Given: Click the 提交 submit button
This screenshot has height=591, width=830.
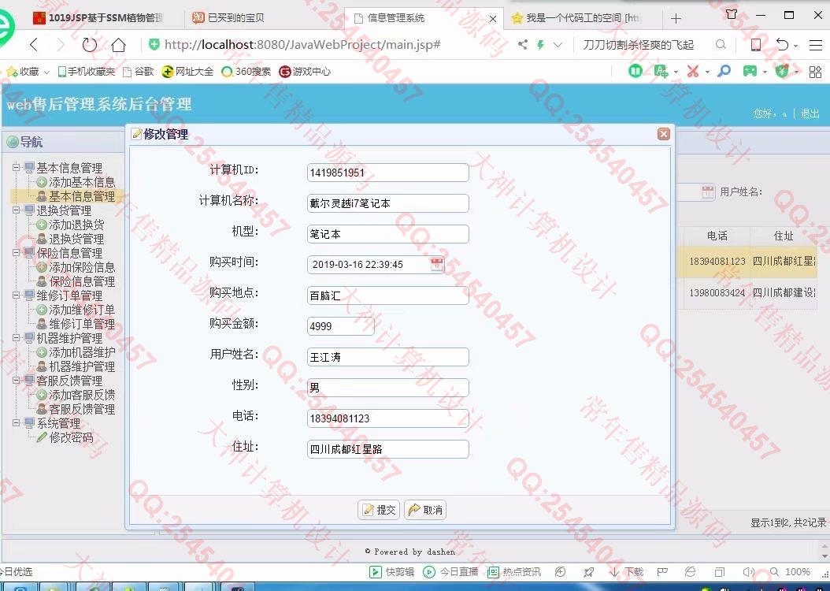Looking at the screenshot, I should click(379, 510).
